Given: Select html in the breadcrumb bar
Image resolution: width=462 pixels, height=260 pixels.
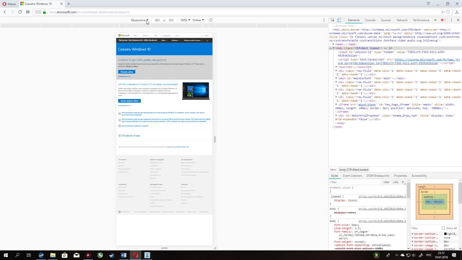Looking at the screenshot, I should tap(333, 169).
